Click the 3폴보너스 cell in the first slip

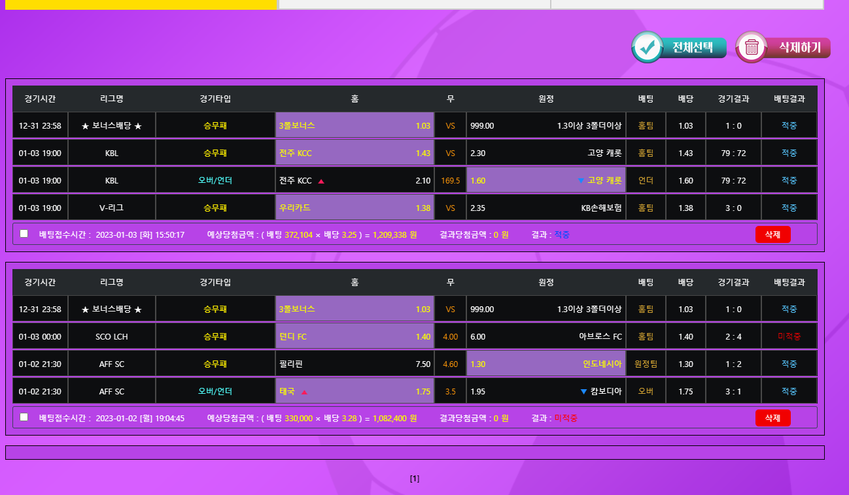[x=355, y=126]
